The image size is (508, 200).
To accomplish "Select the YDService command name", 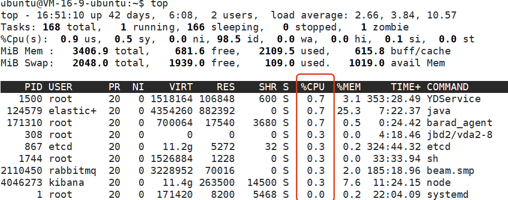I will point(453,99).
